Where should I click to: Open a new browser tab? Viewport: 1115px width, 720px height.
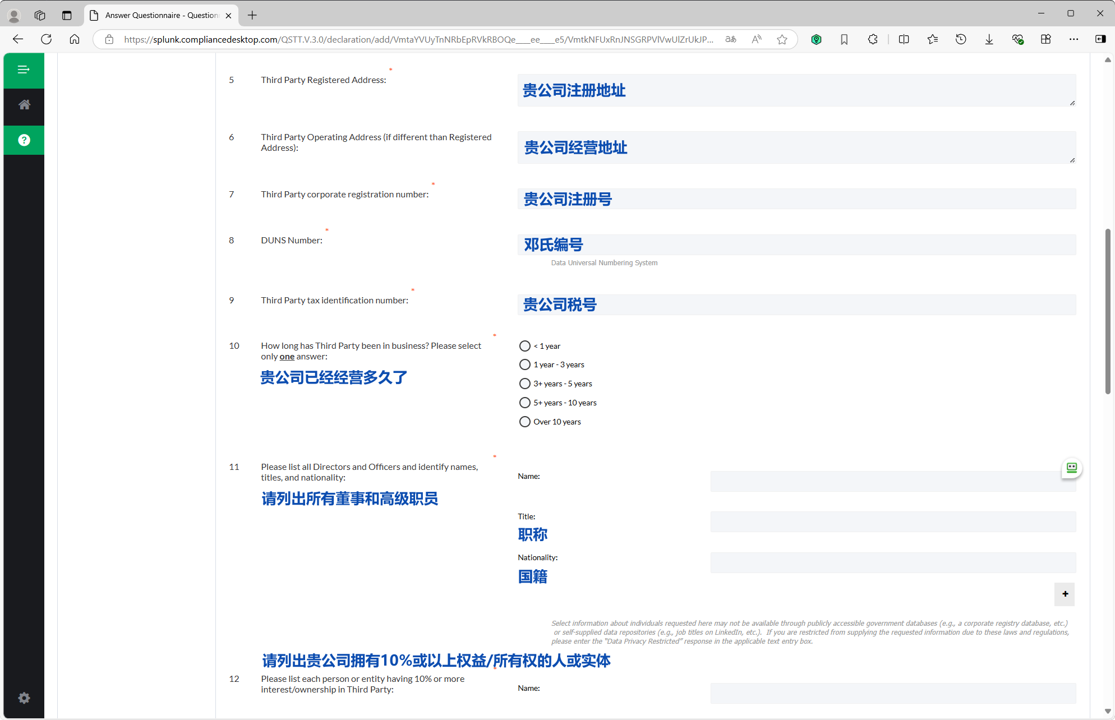[252, 15]
